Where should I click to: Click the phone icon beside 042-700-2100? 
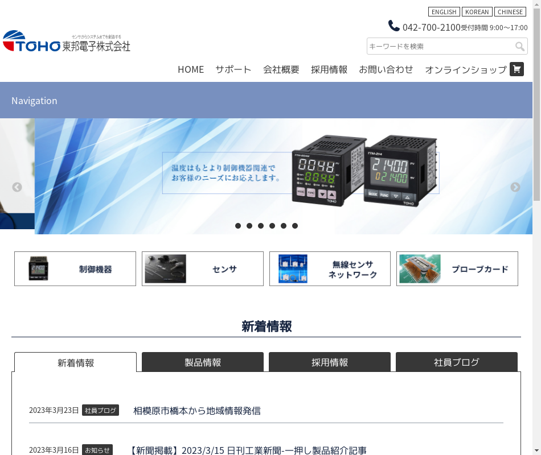tap(394, 26)
